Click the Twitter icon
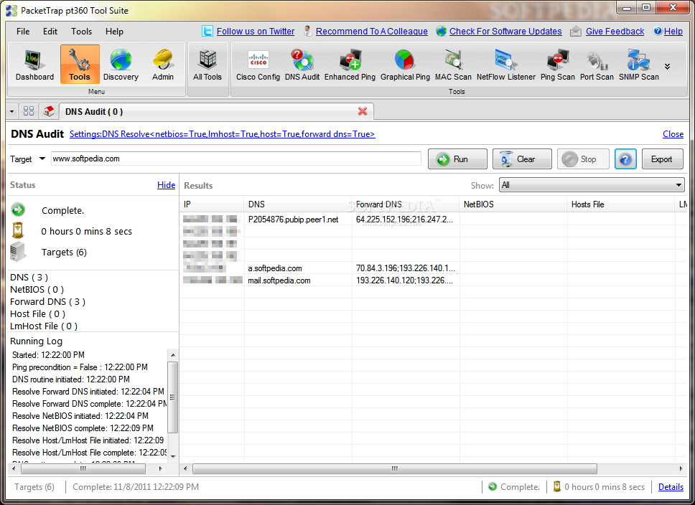Viewport: 695px width, 505px height. pos(207,31)
